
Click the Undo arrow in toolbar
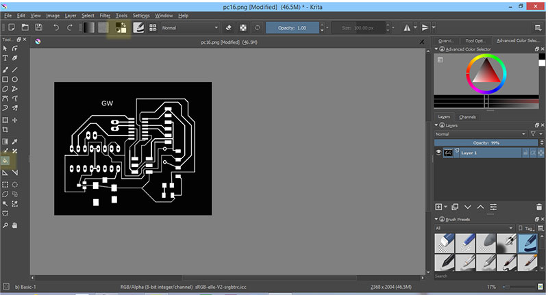point(57,28)
